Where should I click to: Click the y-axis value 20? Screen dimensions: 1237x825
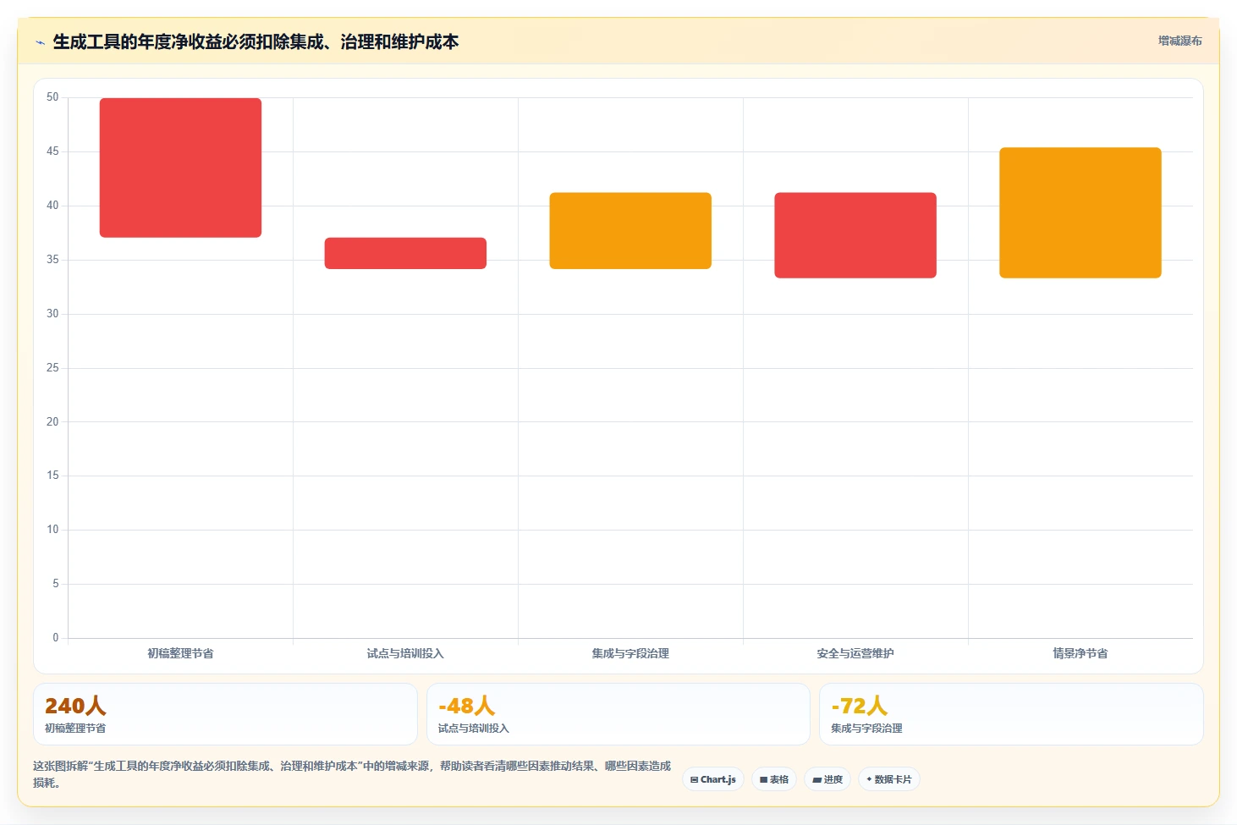coord(52,421)
